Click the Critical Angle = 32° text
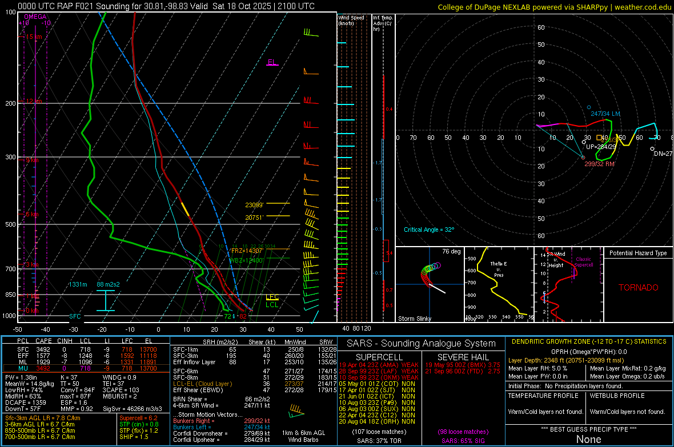The width and height of the screenshot is (674, 447). click(429, 229)
